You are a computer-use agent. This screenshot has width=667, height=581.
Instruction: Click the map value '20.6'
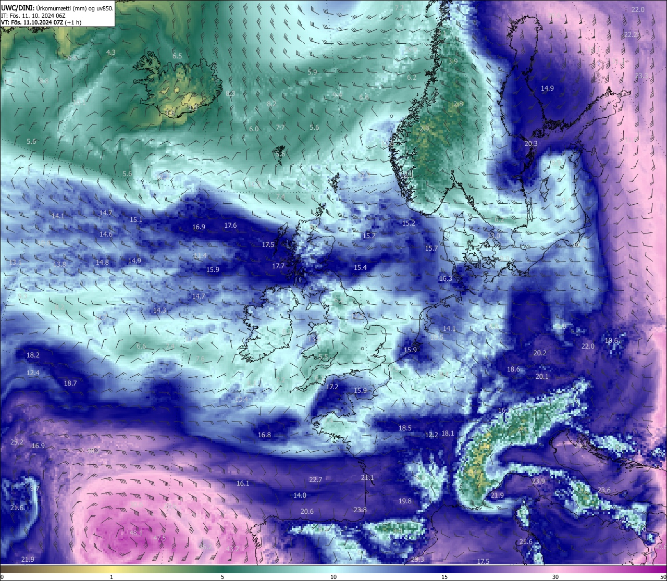[307, 511]
